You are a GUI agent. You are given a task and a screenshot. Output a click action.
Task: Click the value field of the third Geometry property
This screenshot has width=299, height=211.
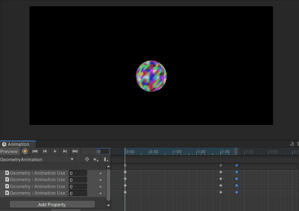click(78, 187)
